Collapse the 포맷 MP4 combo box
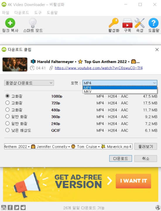161x211 pixels. [x=120, y=83]
